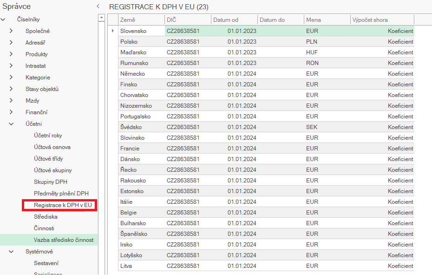The width and height of the screenshot is (432, 279).
Task: Collapse the Systémové node
Action: coord(11,252)
